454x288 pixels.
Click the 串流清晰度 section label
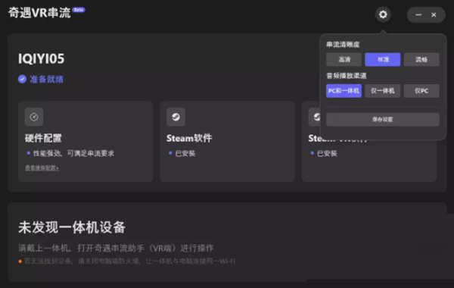click(343, 45)
